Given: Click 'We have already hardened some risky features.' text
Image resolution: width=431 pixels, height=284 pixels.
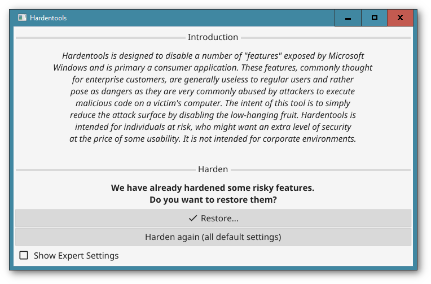Looking at the screenshot, I should [213, 187].
